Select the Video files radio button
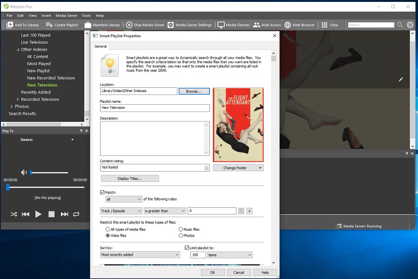The image size is (418, 279). pos(108,235)
